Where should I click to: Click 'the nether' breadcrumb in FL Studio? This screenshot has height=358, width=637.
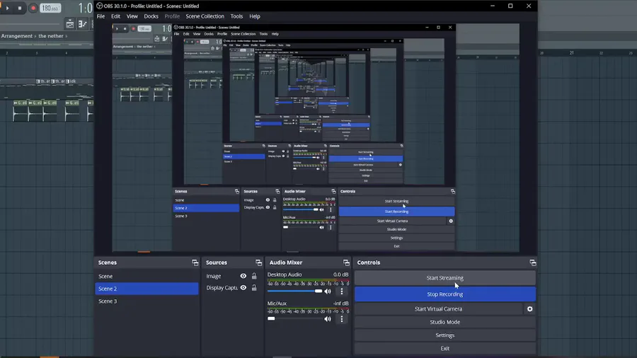click(51, 36)
